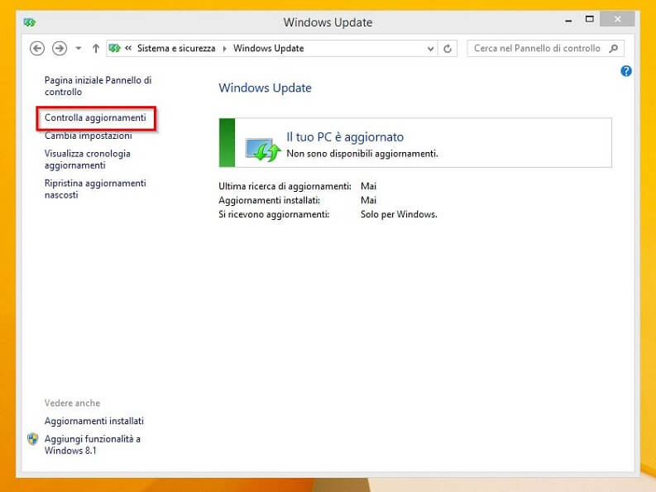This screenshot has height=492, width=656.
Task: Go up one level with up arrow
Action: [96, 49]
